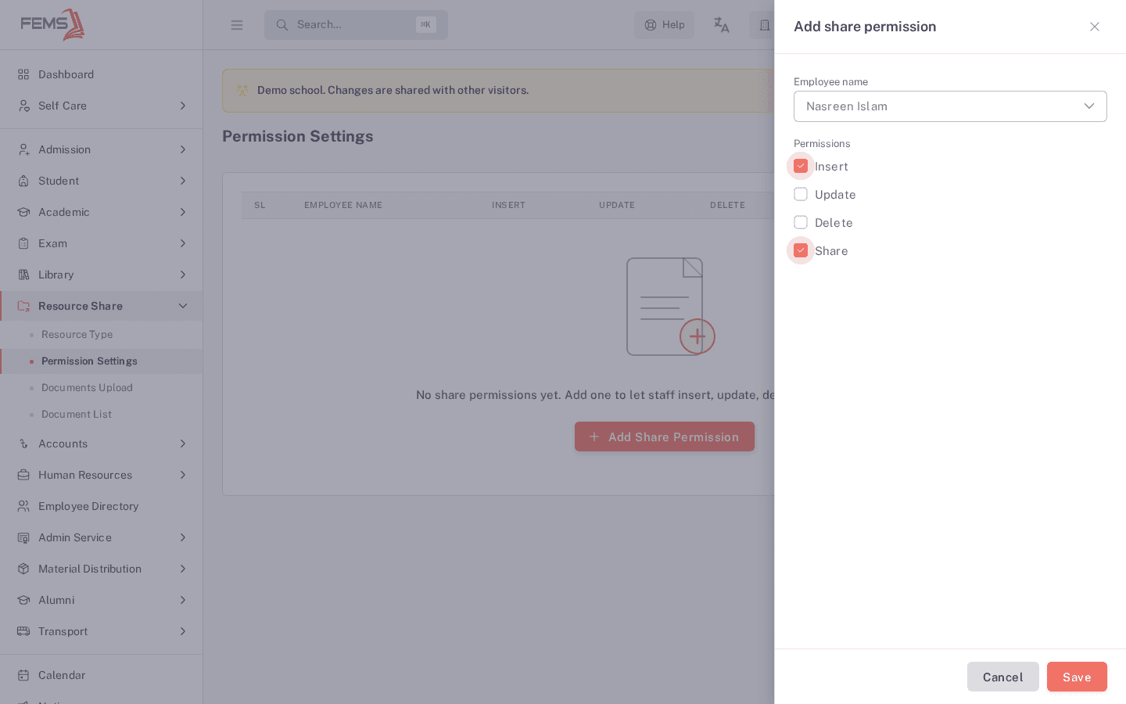The image size is (1126, 704).
Task: Uncheck the Share permission checkbox
Action: 801,250
